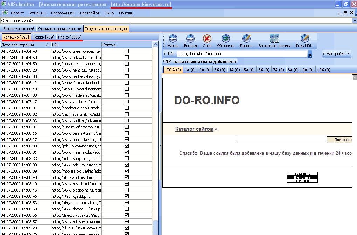Click the search input field on webpage
The image size is (357, 235).
281,140
